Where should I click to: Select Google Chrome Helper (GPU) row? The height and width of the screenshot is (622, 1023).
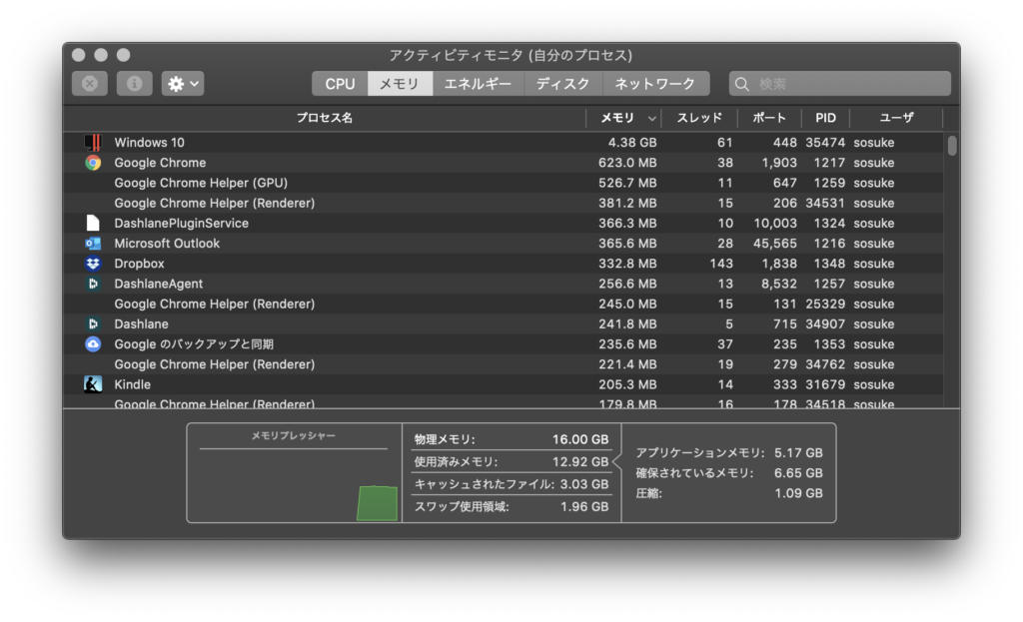[x=504, y=183]
